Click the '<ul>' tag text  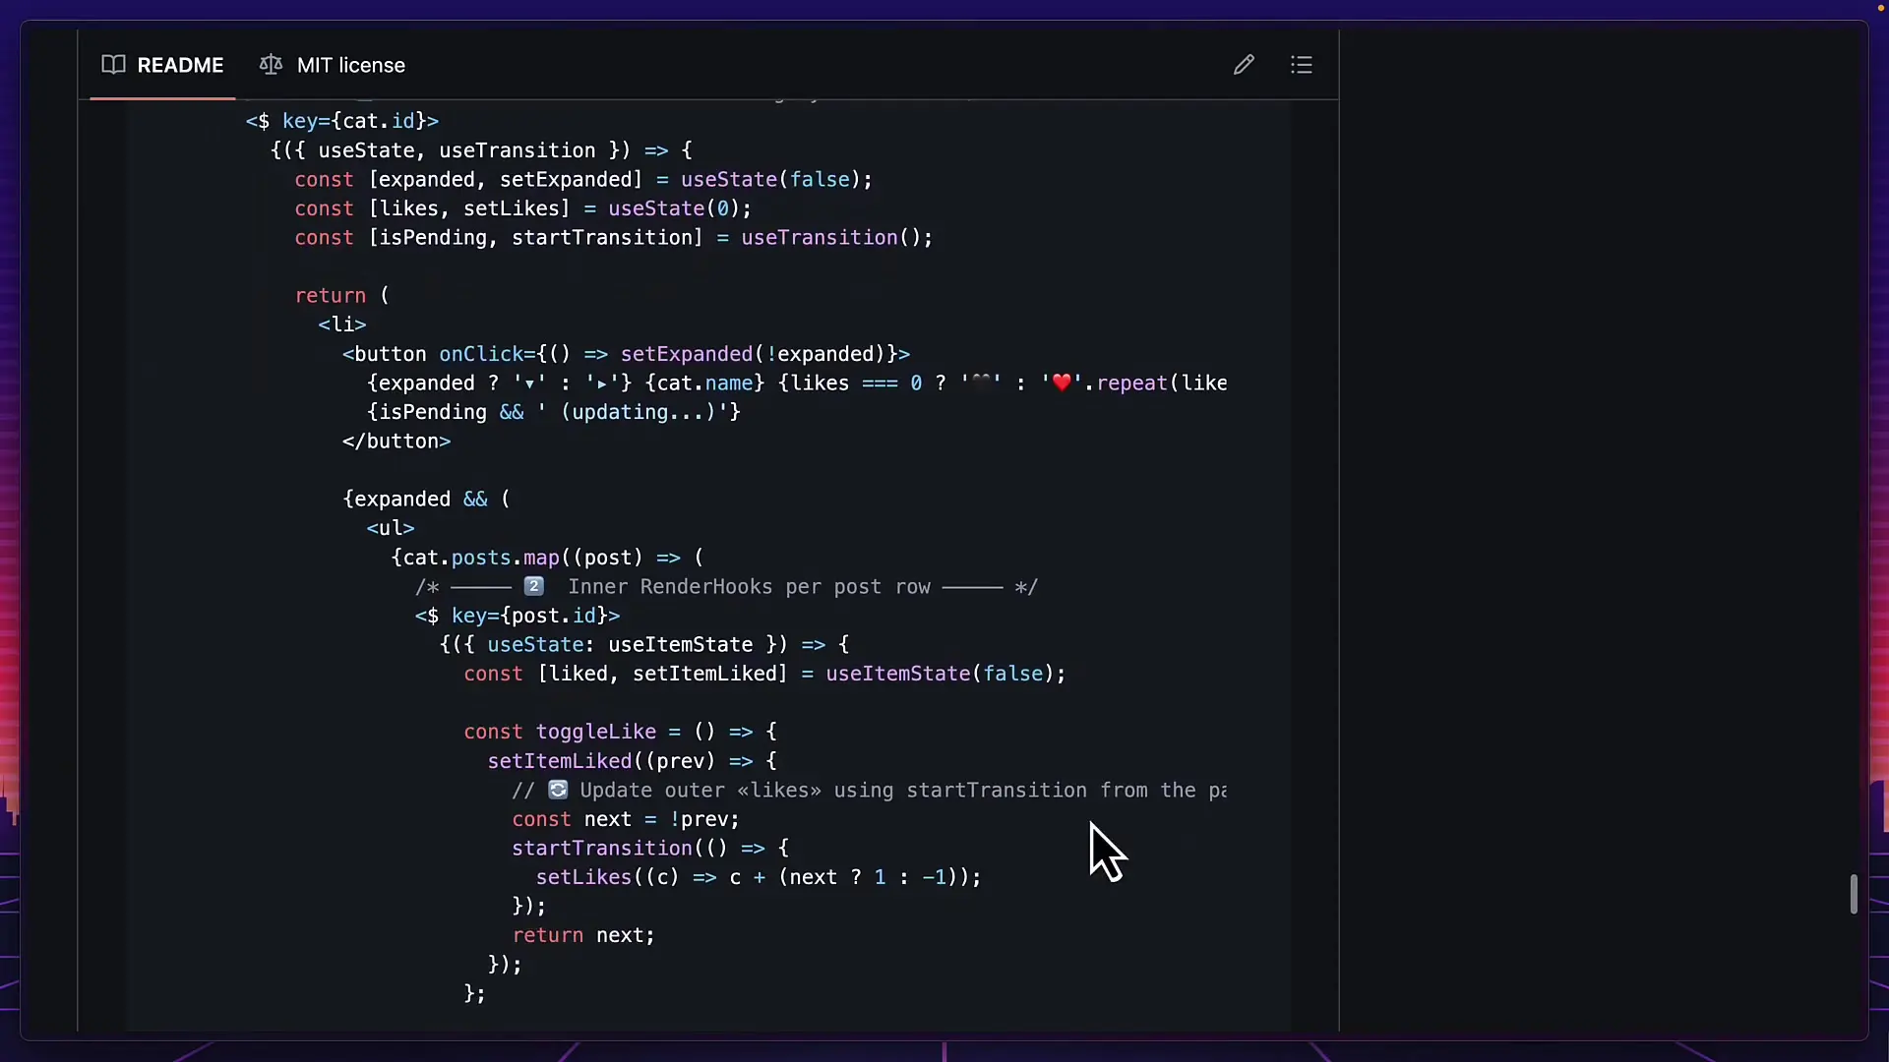(391, 528)
